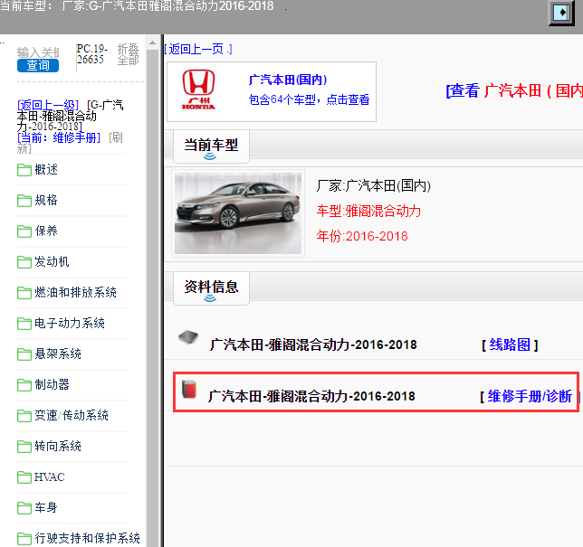Image resolution: width=583 pixels, height=547 pixels.
Task: Expand the HVAC tree item
Action: (50, 476)
